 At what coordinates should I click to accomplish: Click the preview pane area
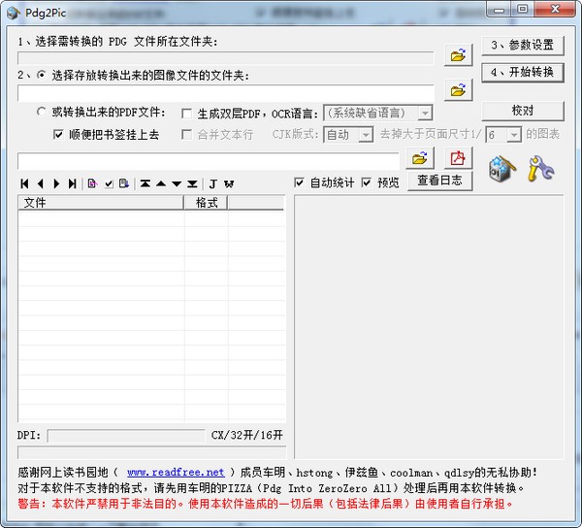click(x=429, y=327)
